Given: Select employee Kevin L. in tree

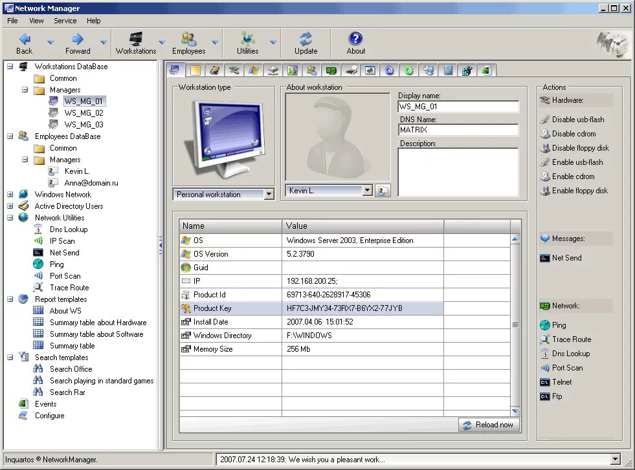Looking at the screenshot, I should [77, 171].
